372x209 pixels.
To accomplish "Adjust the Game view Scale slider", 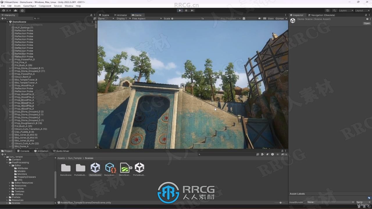I will click(x=186, y=19).
